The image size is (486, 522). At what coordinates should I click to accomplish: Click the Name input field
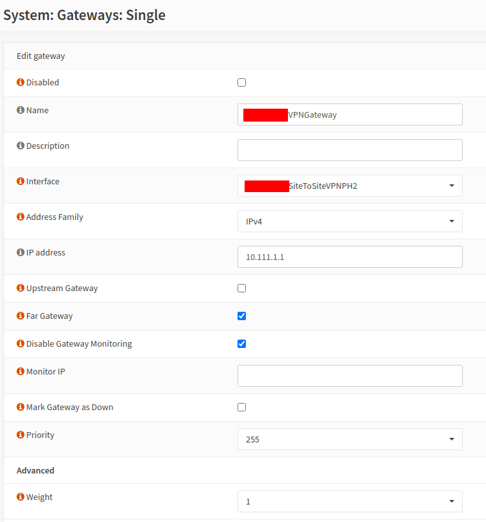tap(349, 114)
